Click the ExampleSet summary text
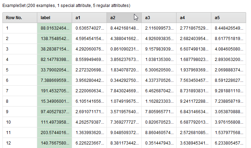 (66, 6)
